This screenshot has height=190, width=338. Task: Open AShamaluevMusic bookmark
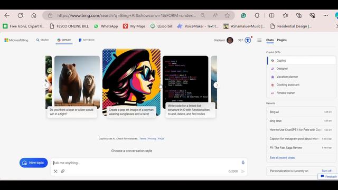(244, 26)
